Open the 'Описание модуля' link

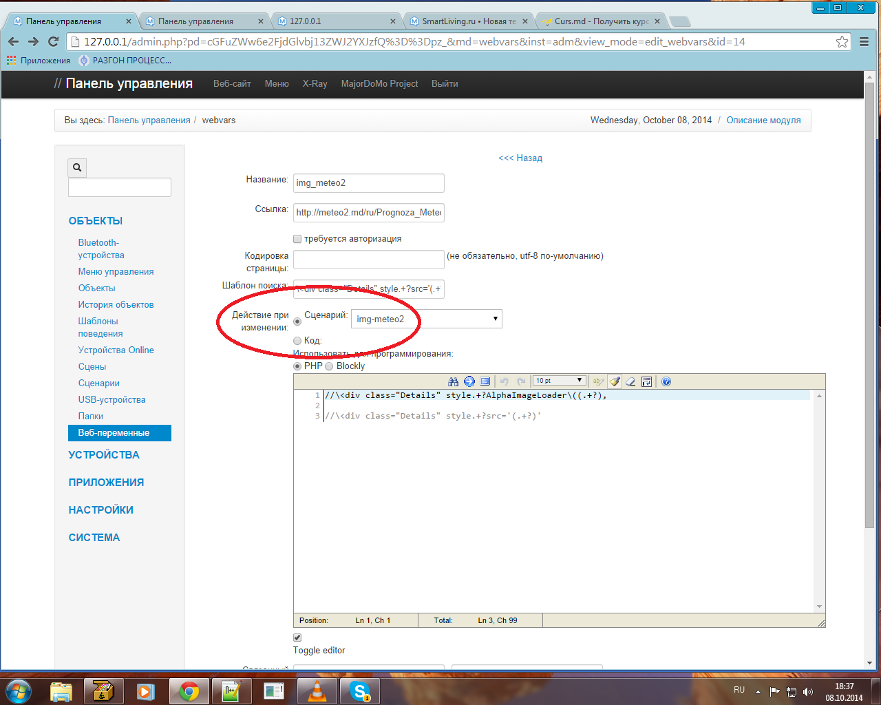764,120
